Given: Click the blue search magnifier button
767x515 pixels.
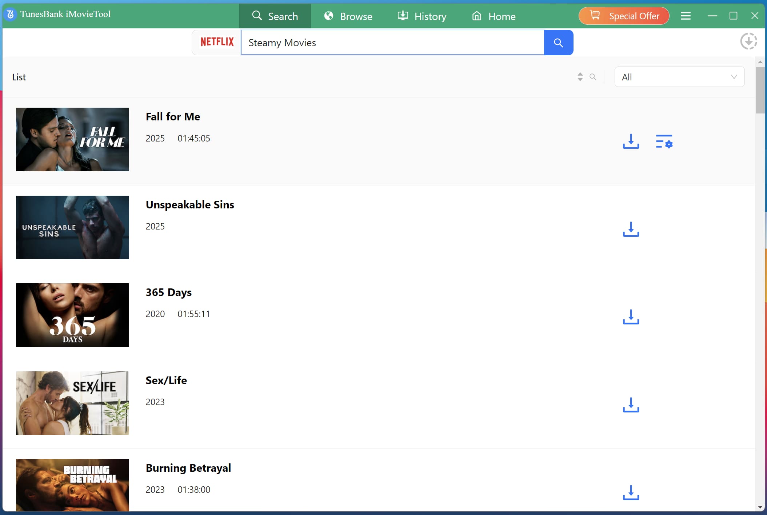Looking at the screenshot, I should [558, 43].
